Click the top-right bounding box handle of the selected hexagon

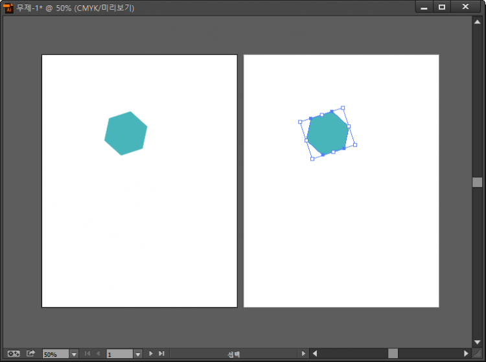(343, 107)
